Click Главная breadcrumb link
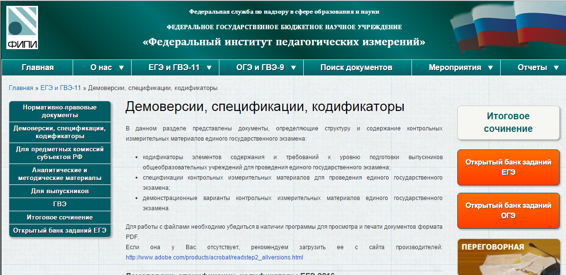The width and height of the screenshot is (566, 275). point(21,88)
